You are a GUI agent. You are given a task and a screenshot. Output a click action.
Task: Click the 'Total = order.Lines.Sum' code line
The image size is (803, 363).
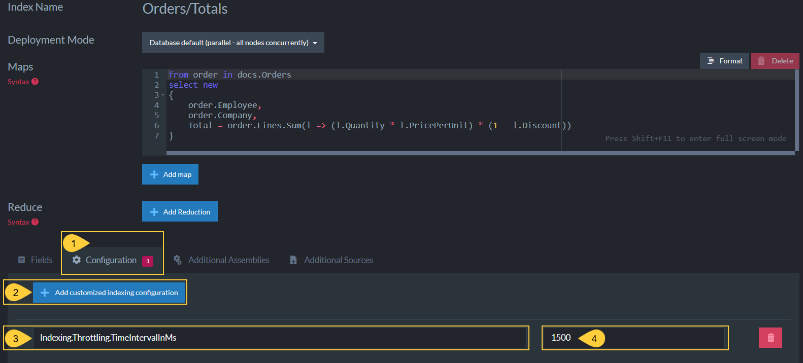(380, 125)
